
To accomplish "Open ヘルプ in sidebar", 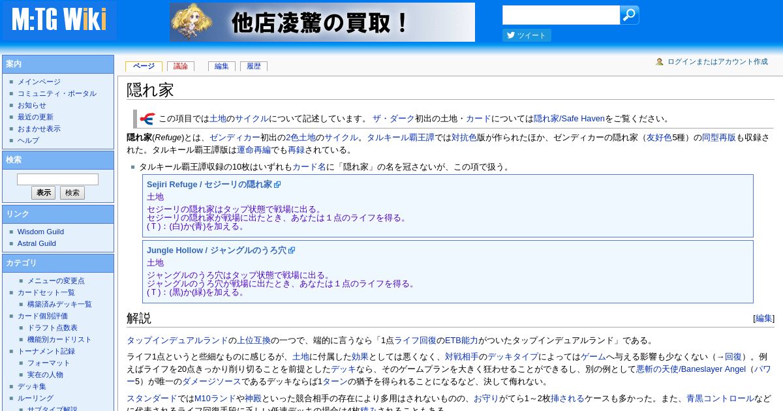I will 28,141.
